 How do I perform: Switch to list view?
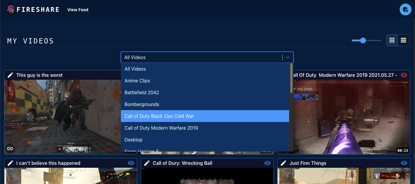[x=403, y=40]
